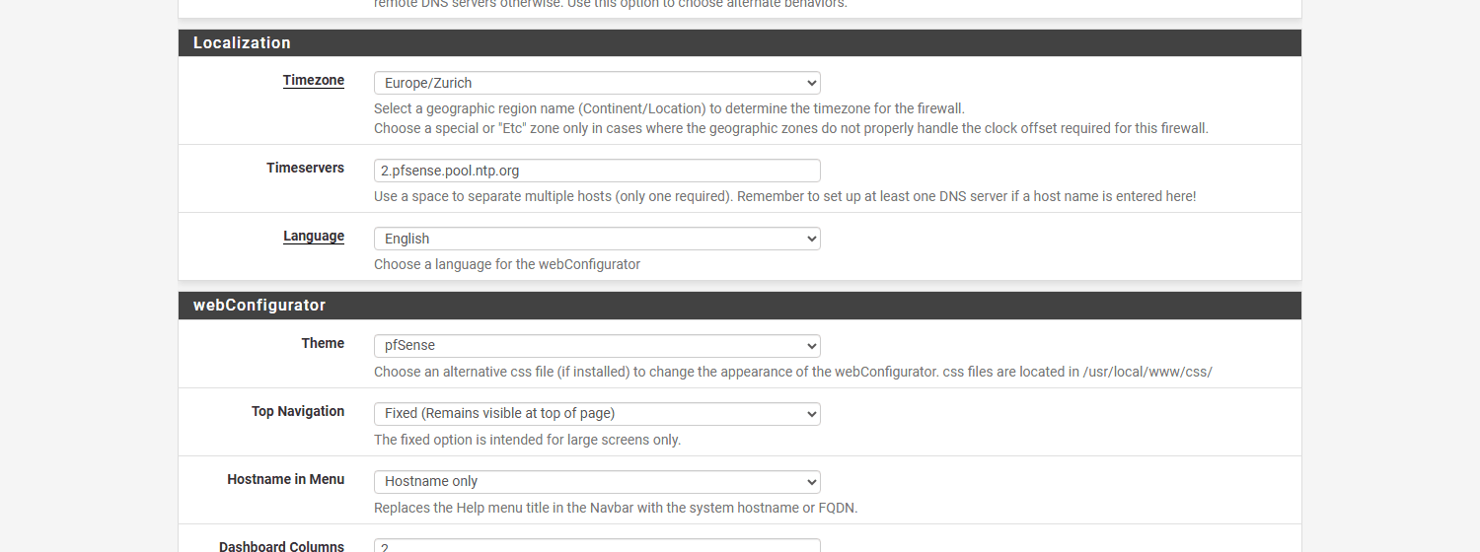Click the Top Navigation field label
Image resolution: width=1480 pixels, height=552 pixels.
(x=298, y=411)
